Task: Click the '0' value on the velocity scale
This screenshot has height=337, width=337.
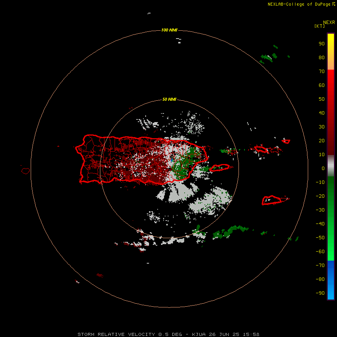Action: [323, 168]
